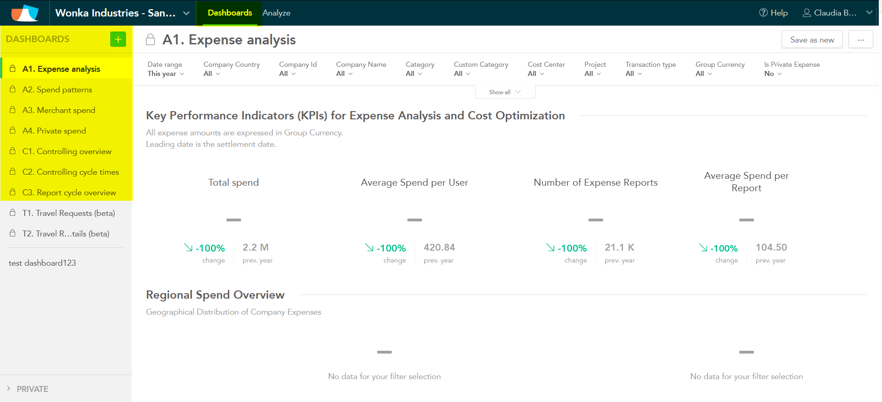This screenshot has height=402, width=882.
Task: Click the user profile icon for Claudia
Action: 806,13
